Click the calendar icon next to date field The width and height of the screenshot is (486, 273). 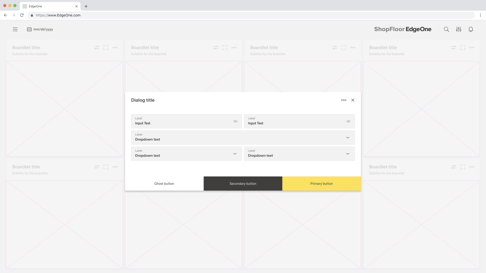tap(29, 29)
